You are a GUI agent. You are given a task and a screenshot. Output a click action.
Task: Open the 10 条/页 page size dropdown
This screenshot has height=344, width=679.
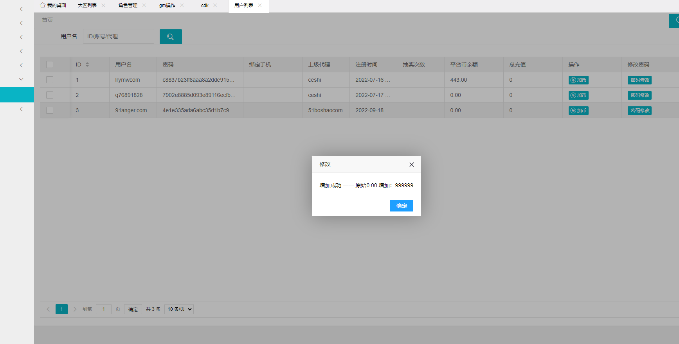click(x=179, y=309)
